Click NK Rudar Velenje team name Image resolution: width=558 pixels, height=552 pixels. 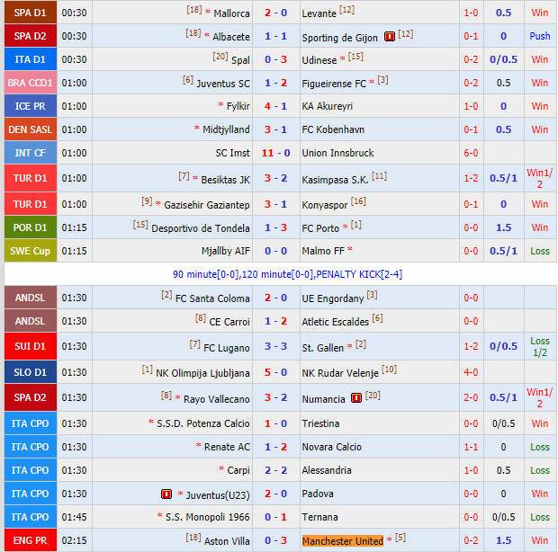coord(340,374)
